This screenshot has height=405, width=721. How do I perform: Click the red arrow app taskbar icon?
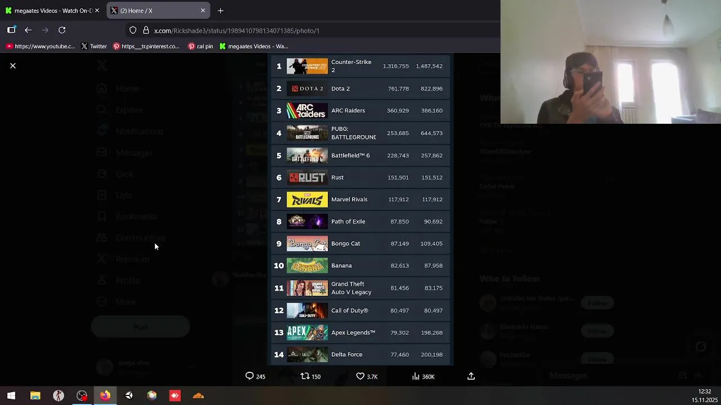click(x=175, y=395)
